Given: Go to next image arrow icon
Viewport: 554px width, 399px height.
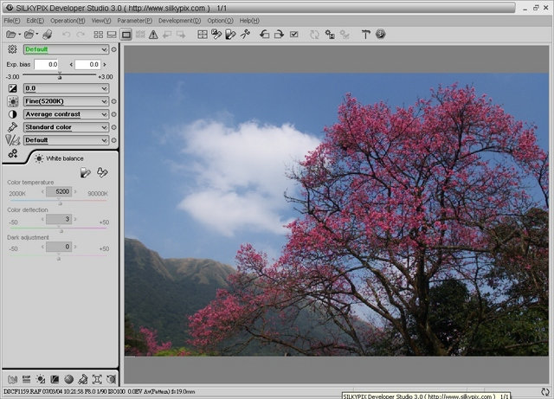Looking at the screenshot, I should (x=181, y=35).
